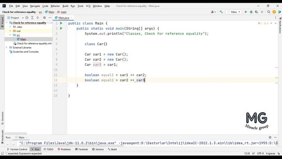Open the Main run configuration dropdown
Image resolution: width=282 pixels, height=159 pixels.
point(234,12)
